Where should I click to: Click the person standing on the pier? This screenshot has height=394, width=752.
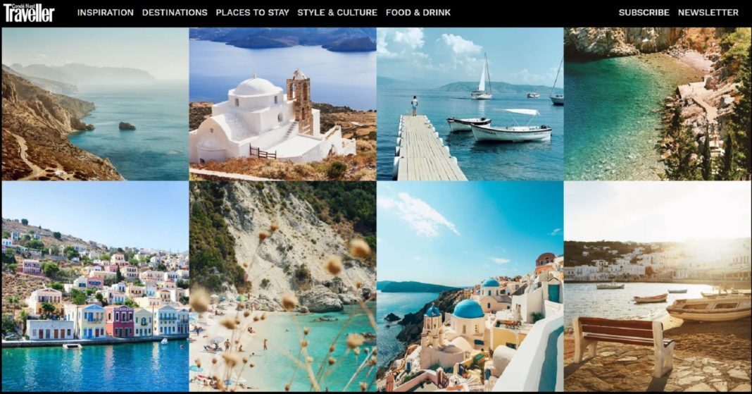414,106
